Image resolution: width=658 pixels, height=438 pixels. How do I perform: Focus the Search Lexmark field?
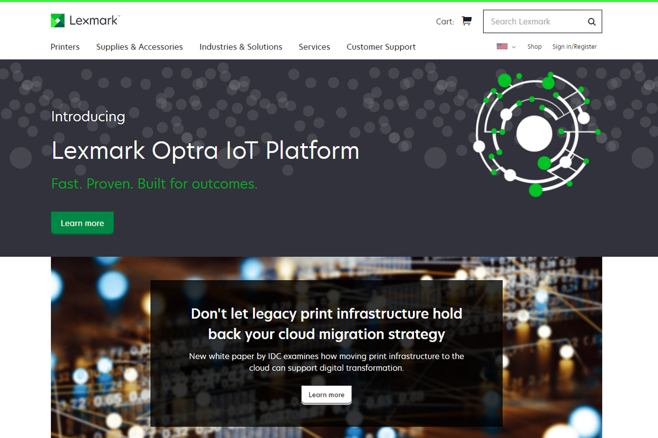coord(533,21)
